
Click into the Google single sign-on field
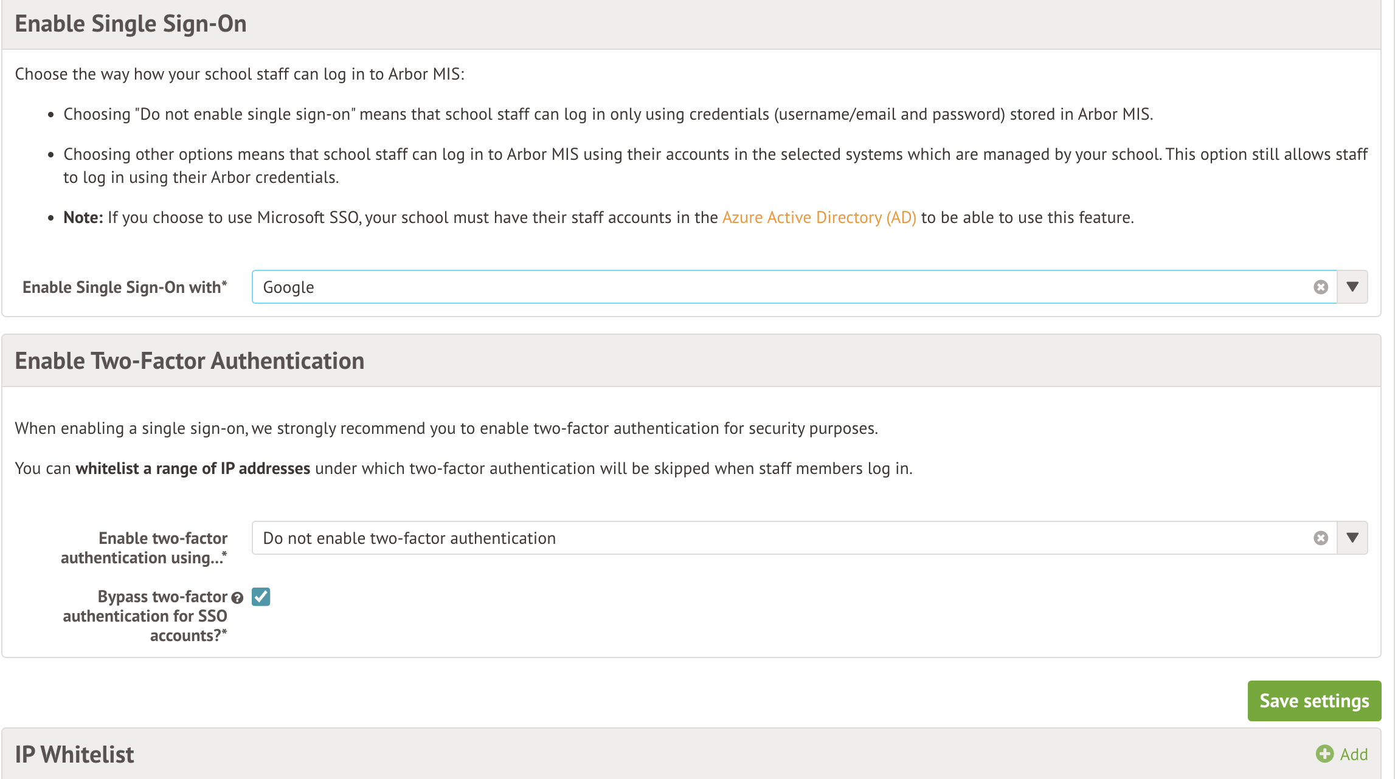[778, 287]
